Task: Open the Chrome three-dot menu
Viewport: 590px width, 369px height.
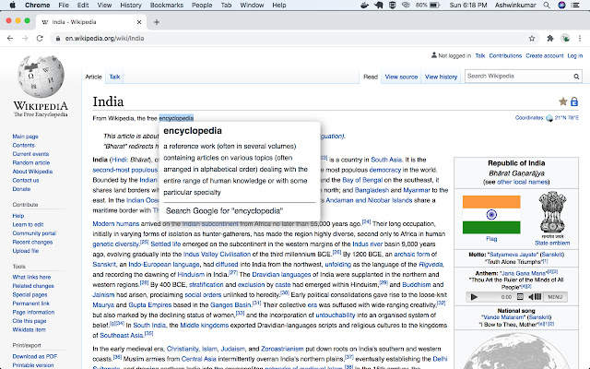Action: coord(580,40)
